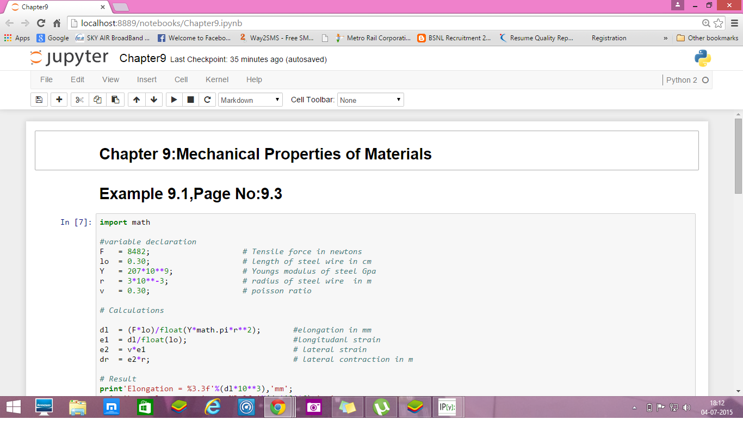Click the save notebook icon
Viewport: 743px width, 444px height.
coord(39,100)
